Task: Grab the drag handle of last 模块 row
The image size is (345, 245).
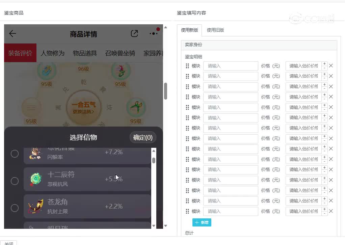Action: coord(187,211)
